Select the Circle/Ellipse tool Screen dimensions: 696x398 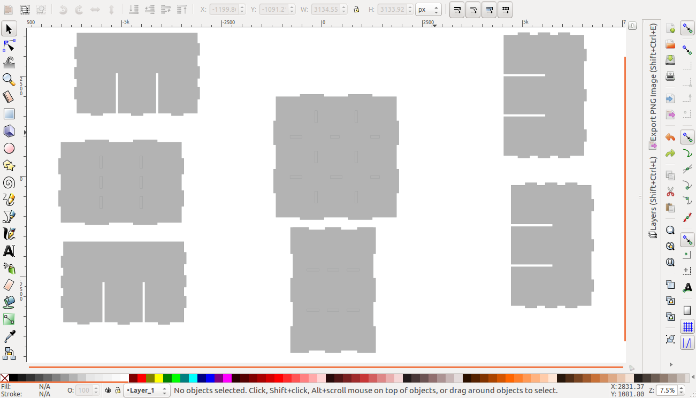(x=9, y=148)
